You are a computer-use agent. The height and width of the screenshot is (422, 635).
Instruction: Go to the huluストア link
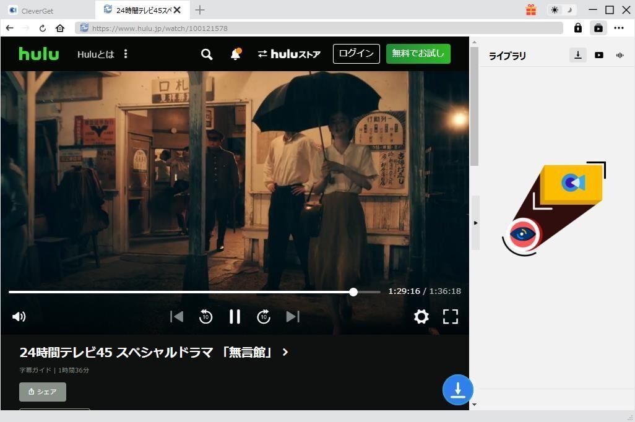(289, 54)
